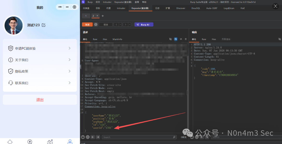Image resolution: width=282 pixels, height=144 pixels.
Task: Switch to the Log4JScan tab
Action: [229, 8]
